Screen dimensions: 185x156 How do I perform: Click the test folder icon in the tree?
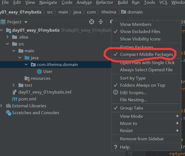[21, 85]
